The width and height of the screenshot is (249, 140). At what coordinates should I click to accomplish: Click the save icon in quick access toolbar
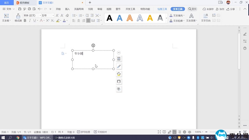tap(20, 9)
